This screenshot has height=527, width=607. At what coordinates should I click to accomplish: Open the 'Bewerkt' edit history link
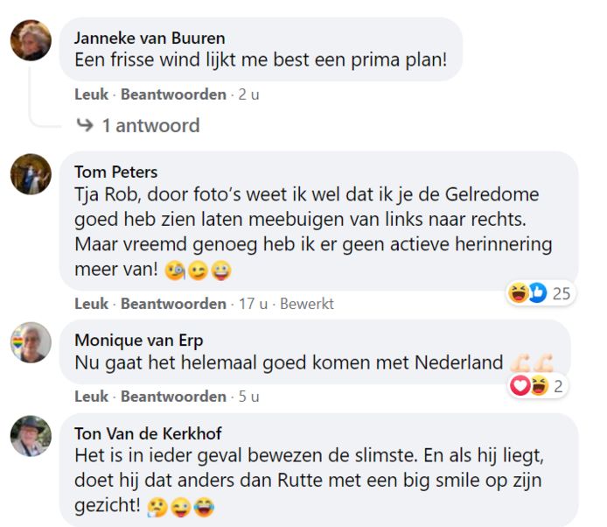coord(306,304)
